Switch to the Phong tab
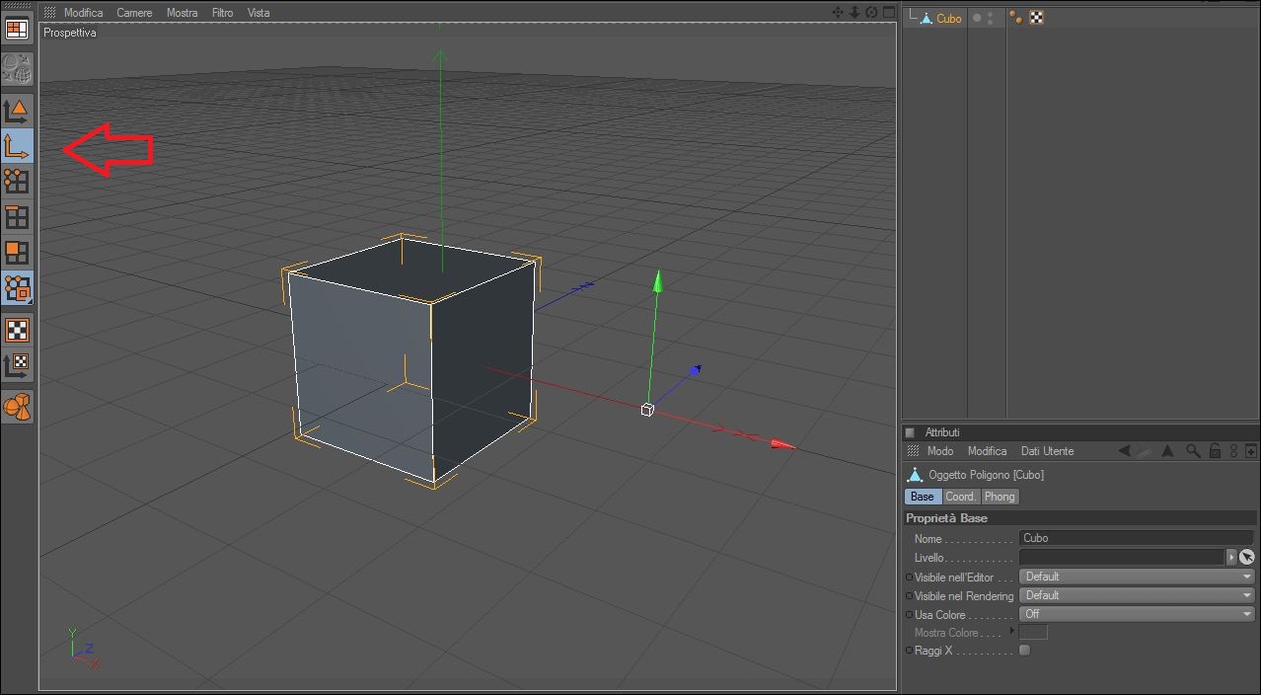1261x695 pixels. point(1000,497)
